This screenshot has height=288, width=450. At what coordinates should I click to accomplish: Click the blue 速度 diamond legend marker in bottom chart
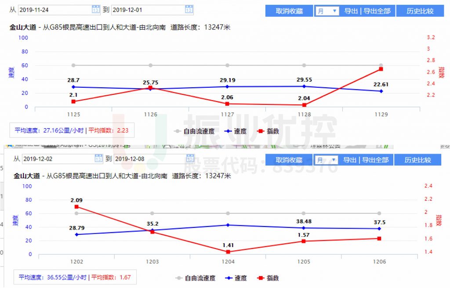229,277
